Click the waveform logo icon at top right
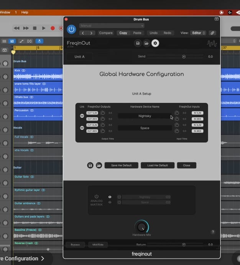This screenshot has height=265, width=240. point(212,43)
